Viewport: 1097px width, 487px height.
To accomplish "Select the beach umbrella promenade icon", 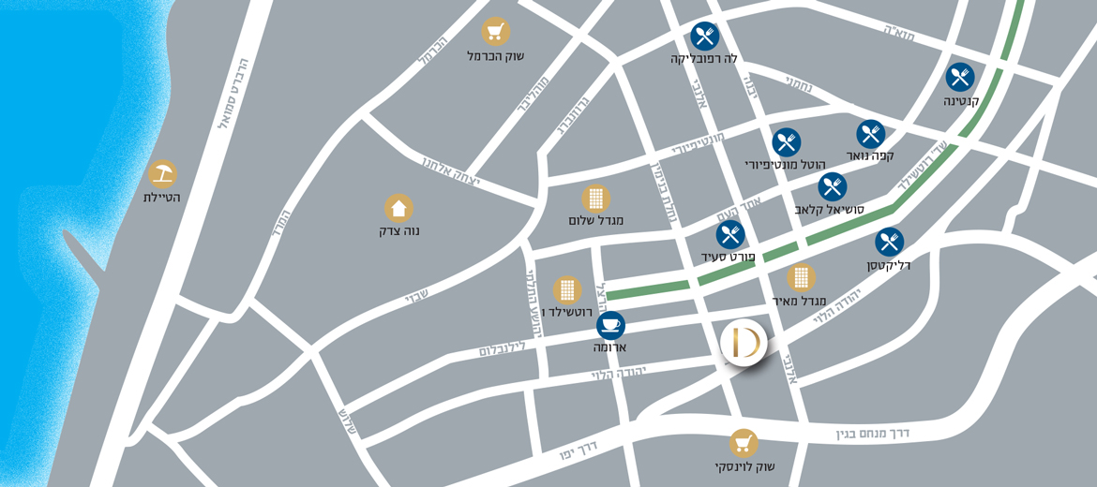I will coord(162,174).
